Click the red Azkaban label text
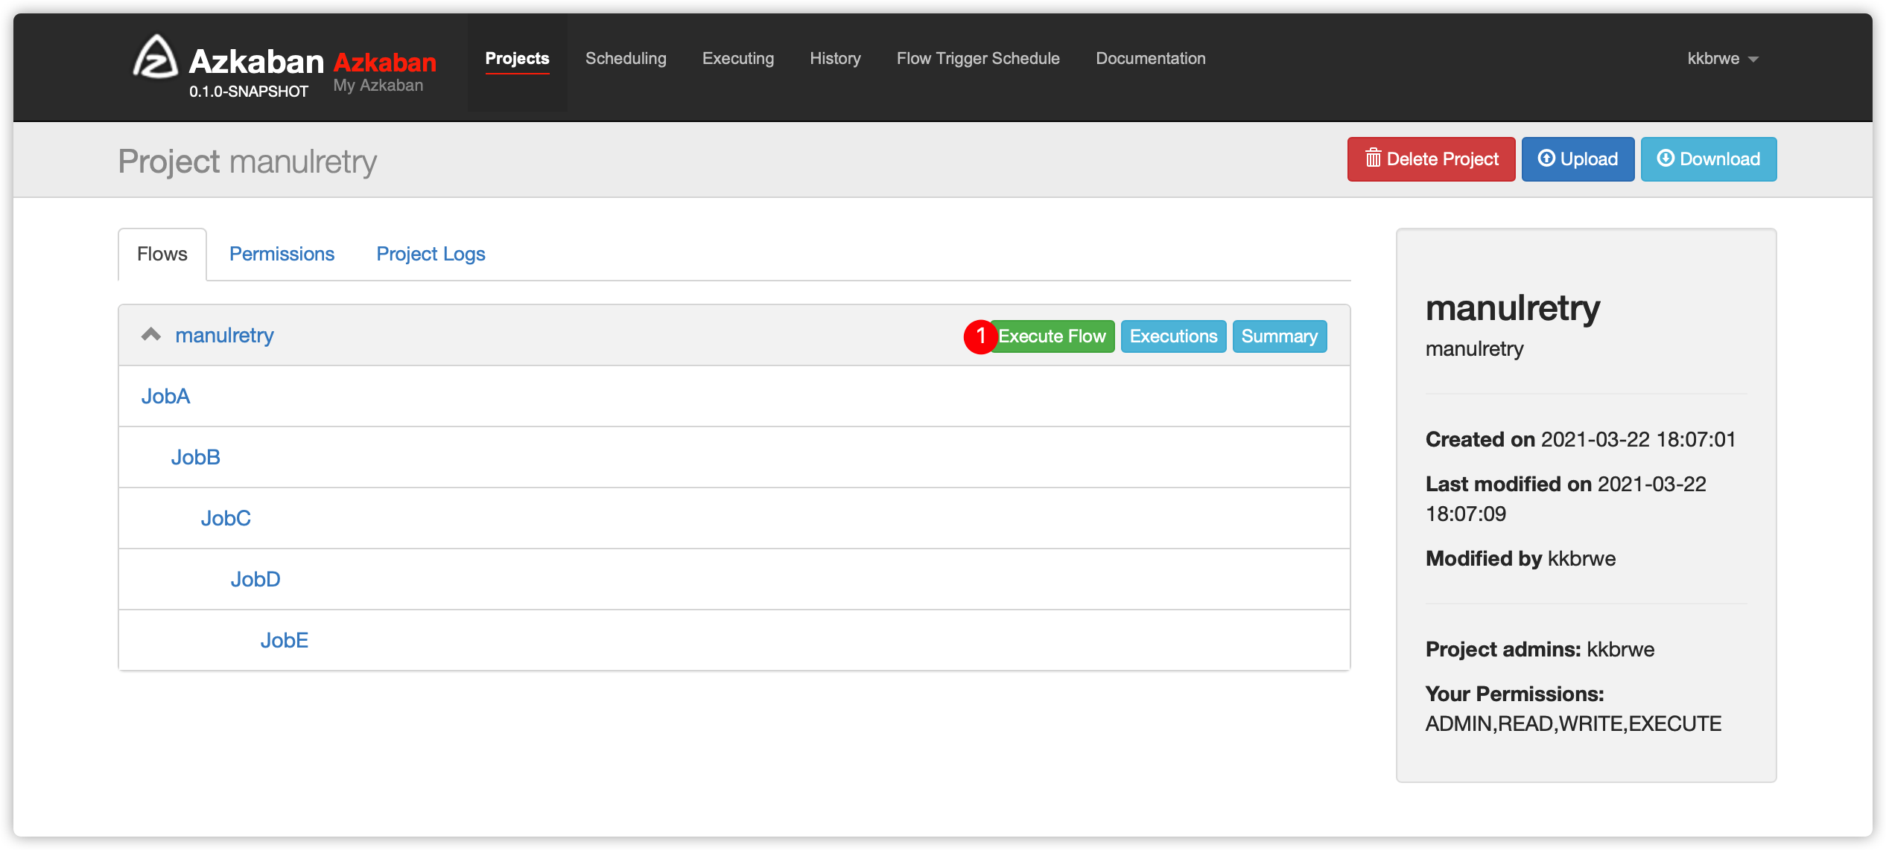The image size is (1886, 850). click(x=384, y=63)
